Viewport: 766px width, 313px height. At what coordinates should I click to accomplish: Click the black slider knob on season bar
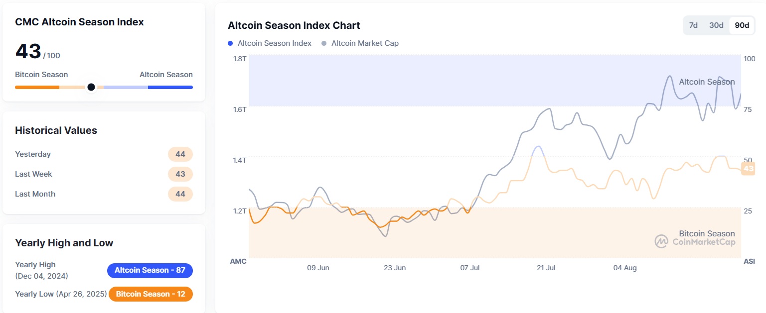coord(91,87)
